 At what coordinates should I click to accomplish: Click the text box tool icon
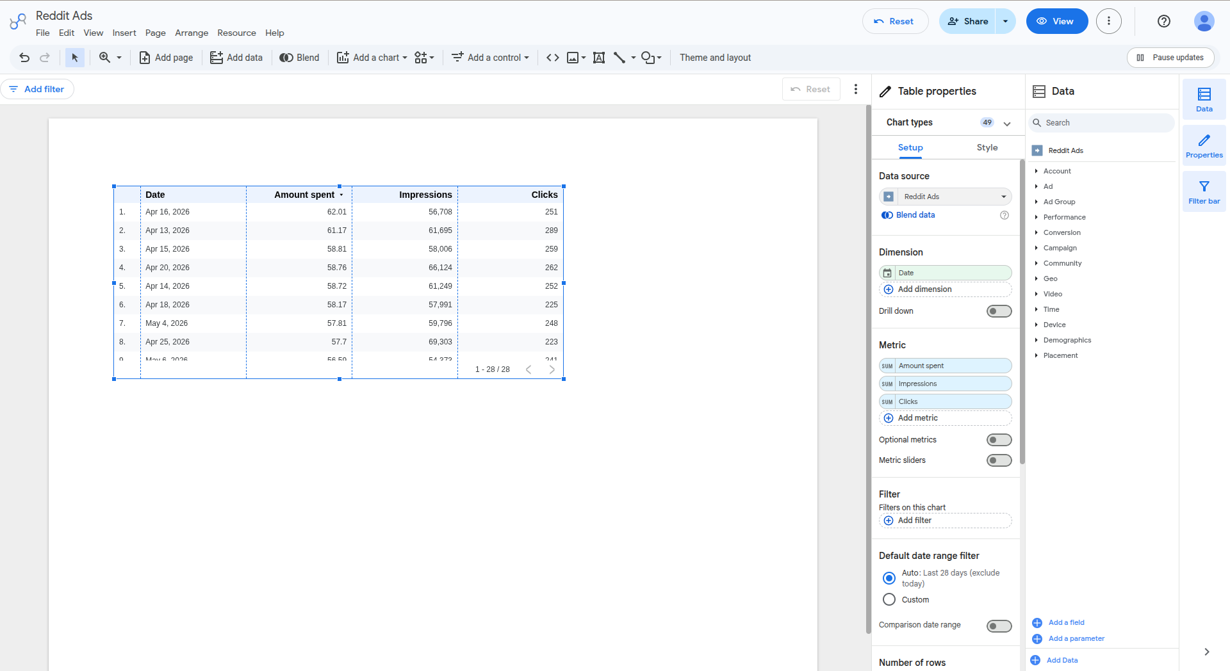(599, 58)
